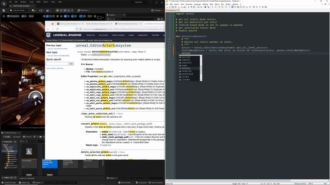Open viewport options hamburger menu

4,16
